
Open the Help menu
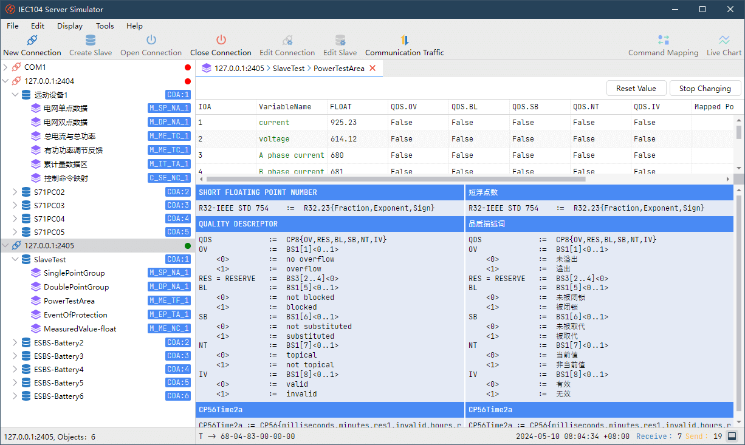click(x=134, y=26)
